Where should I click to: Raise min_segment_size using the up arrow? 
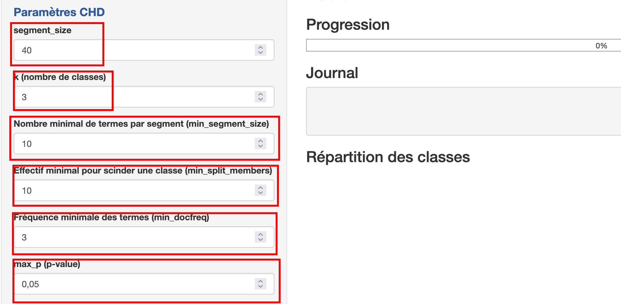[261, 141]
